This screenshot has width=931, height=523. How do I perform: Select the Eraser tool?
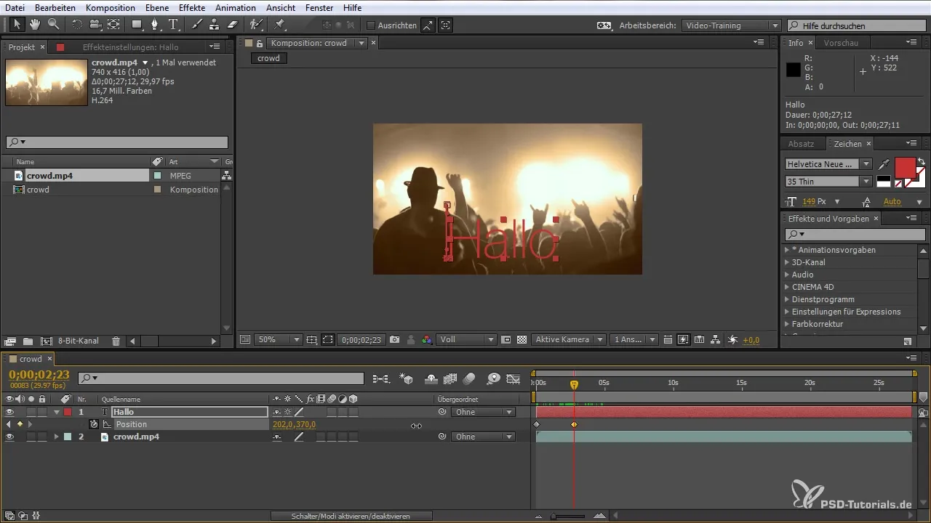click(x=232, y=25)
